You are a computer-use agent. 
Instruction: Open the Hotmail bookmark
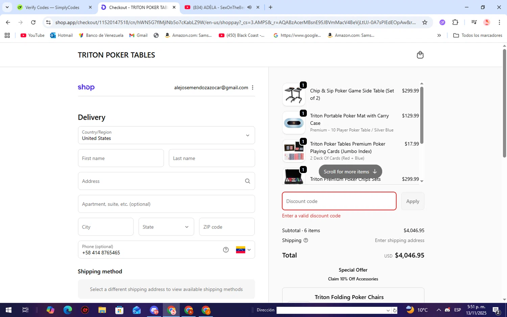(x=62, y=35)
